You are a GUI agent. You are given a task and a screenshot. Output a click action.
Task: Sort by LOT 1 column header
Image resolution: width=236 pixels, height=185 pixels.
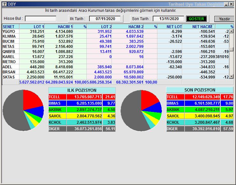[32, 27]
